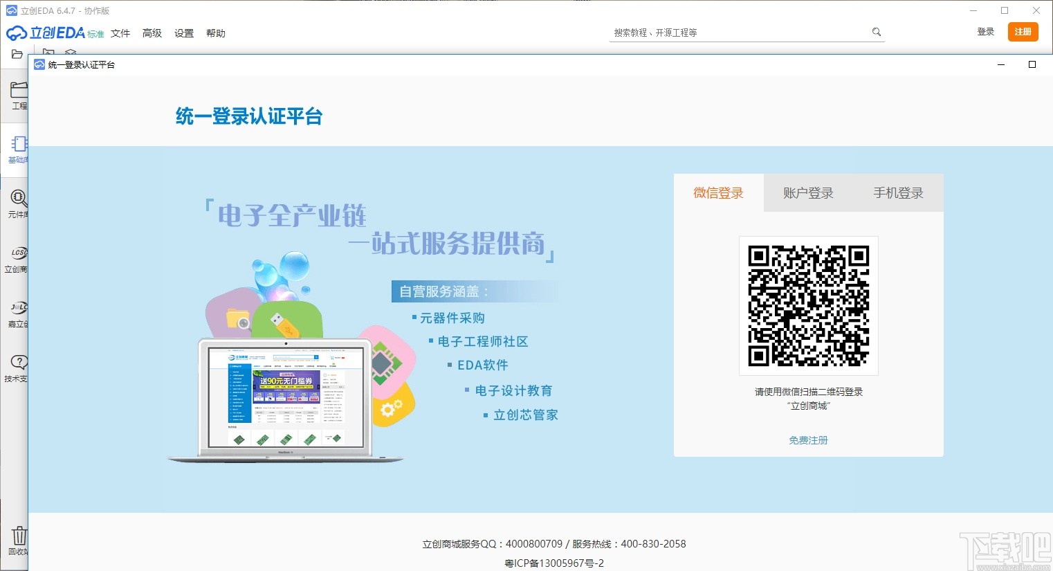Switch to the 微信登录 tab
1053x571 pixels.
point(719,193)
